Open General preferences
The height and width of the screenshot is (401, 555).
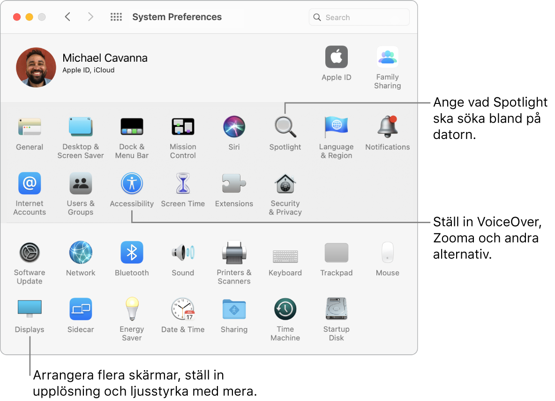(30, 127)
